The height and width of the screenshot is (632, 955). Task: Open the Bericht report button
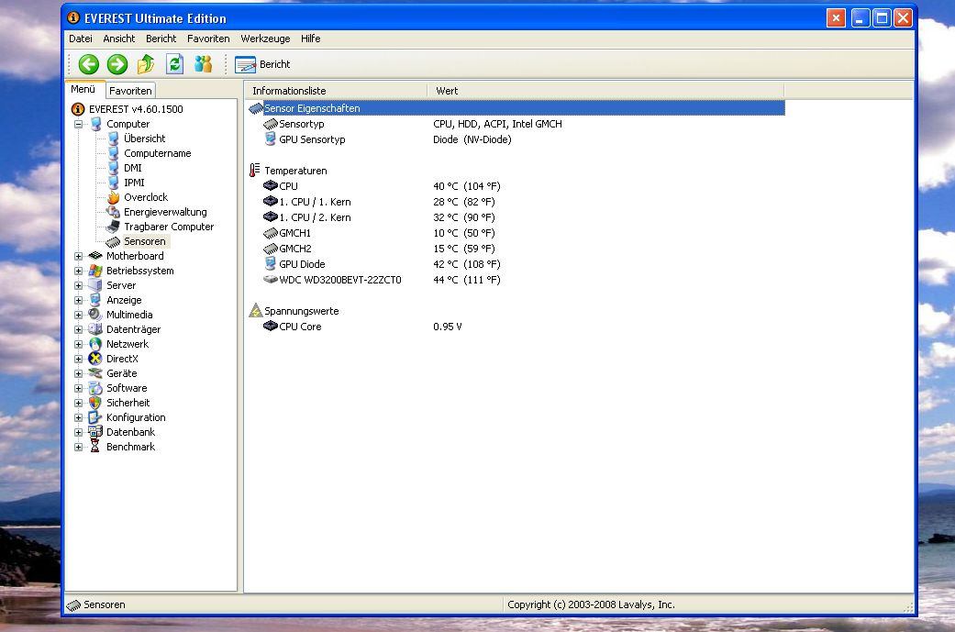click(x=262, y=64)
